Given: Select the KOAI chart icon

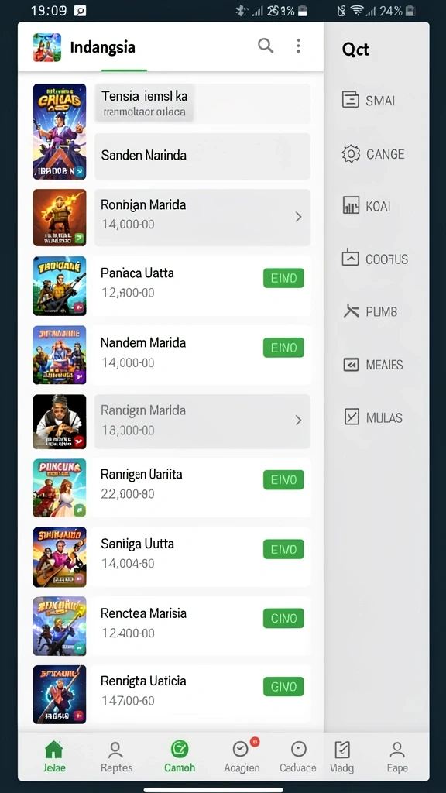Looking at the screenshot, I should [x=351, y=206].
